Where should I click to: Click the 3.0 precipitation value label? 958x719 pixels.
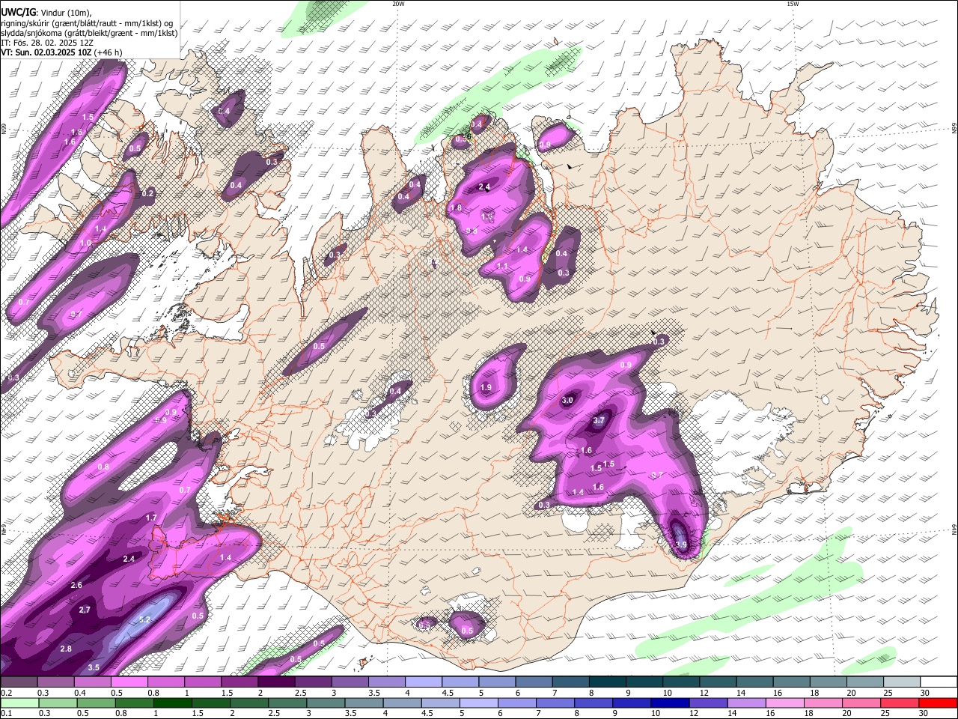567,401
